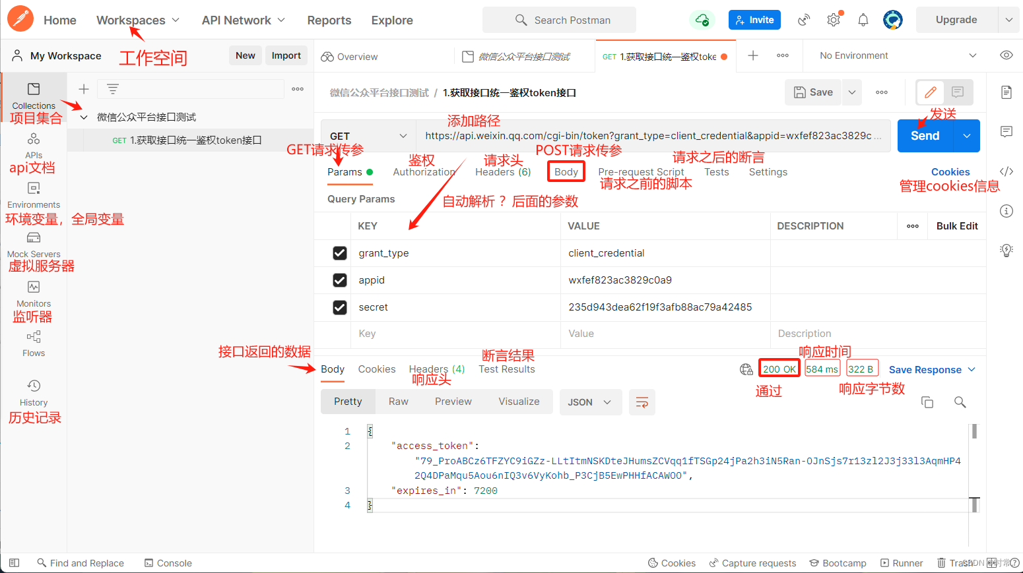
Task: Expand the Save button dropdown arrow
Action: click(x=852, y=92)
